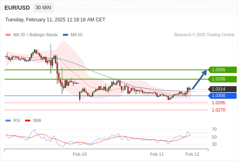
Task: Click the 1.0285 red support label
Action: 219,103
